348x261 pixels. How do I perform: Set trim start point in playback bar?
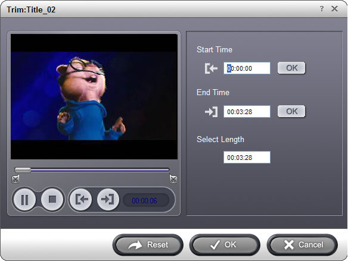point(81,199)
